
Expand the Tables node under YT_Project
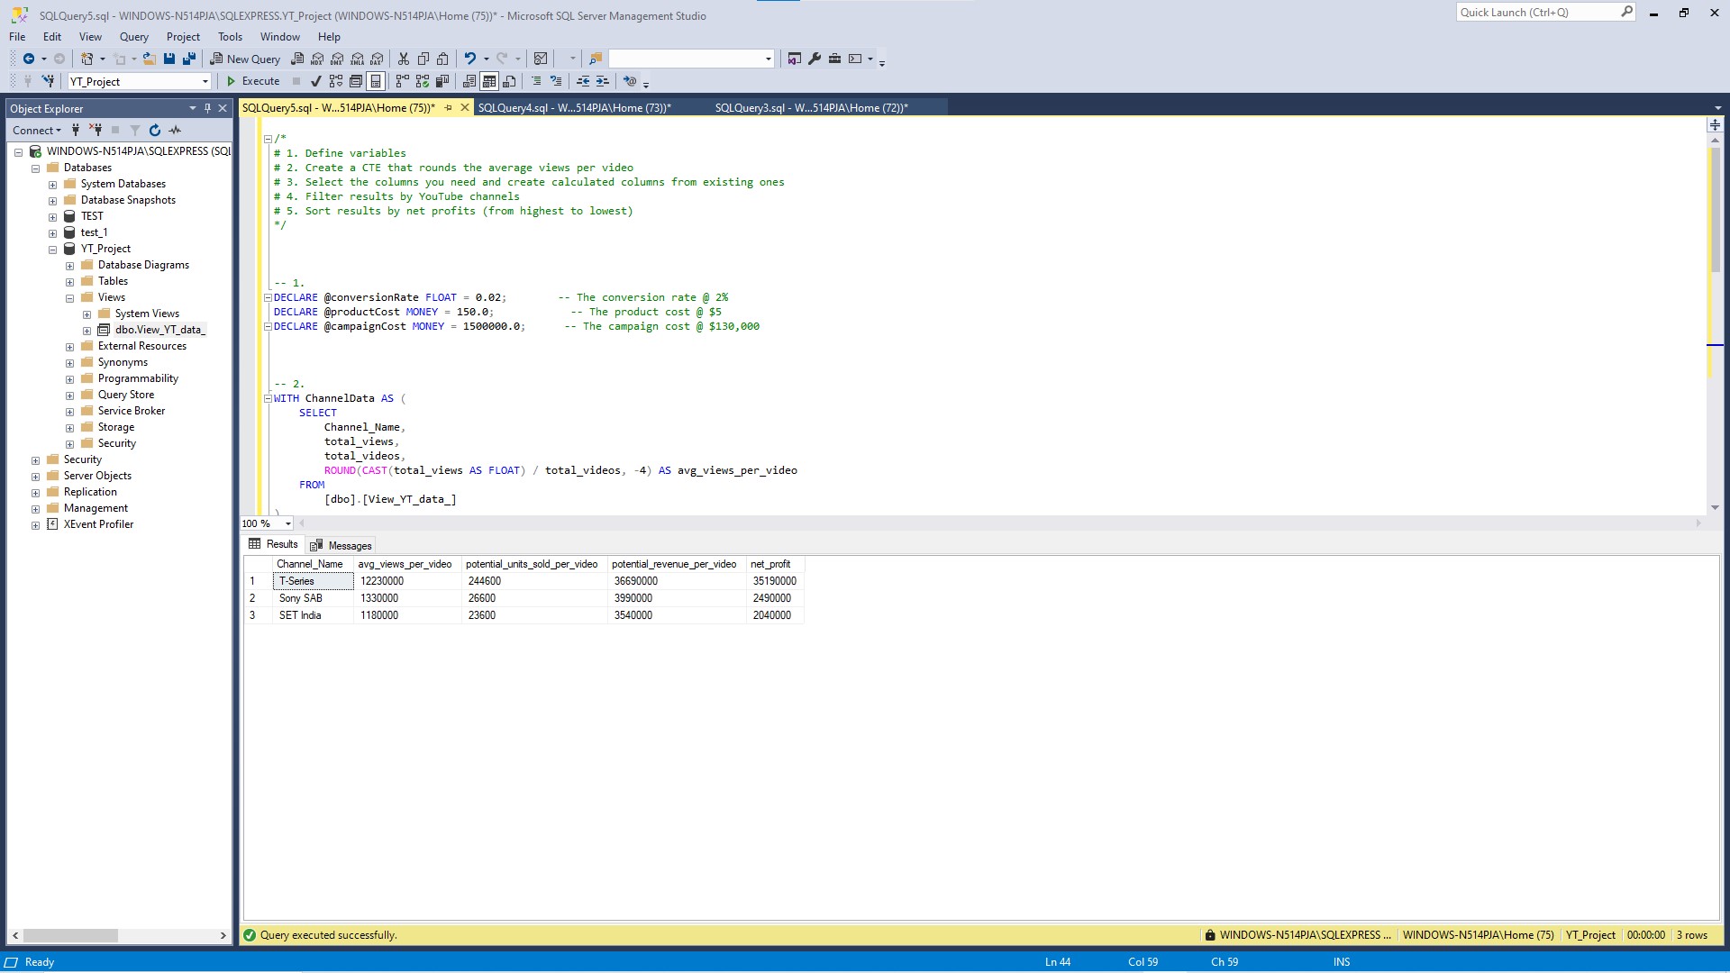(x=69, y=280)
